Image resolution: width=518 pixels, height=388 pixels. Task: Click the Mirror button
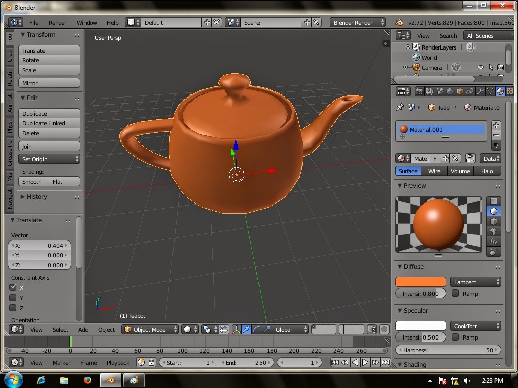(49, 83)
